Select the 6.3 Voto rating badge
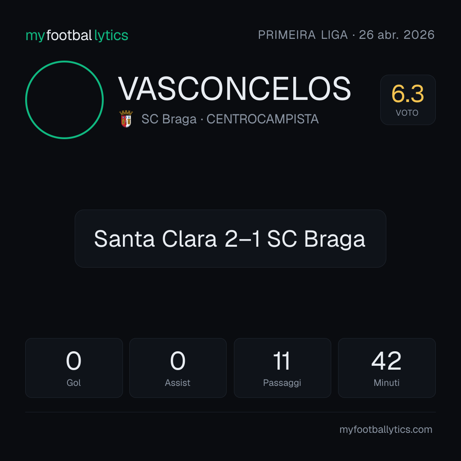The height and width of the screenshot is (461, 461). coord(408,99)
